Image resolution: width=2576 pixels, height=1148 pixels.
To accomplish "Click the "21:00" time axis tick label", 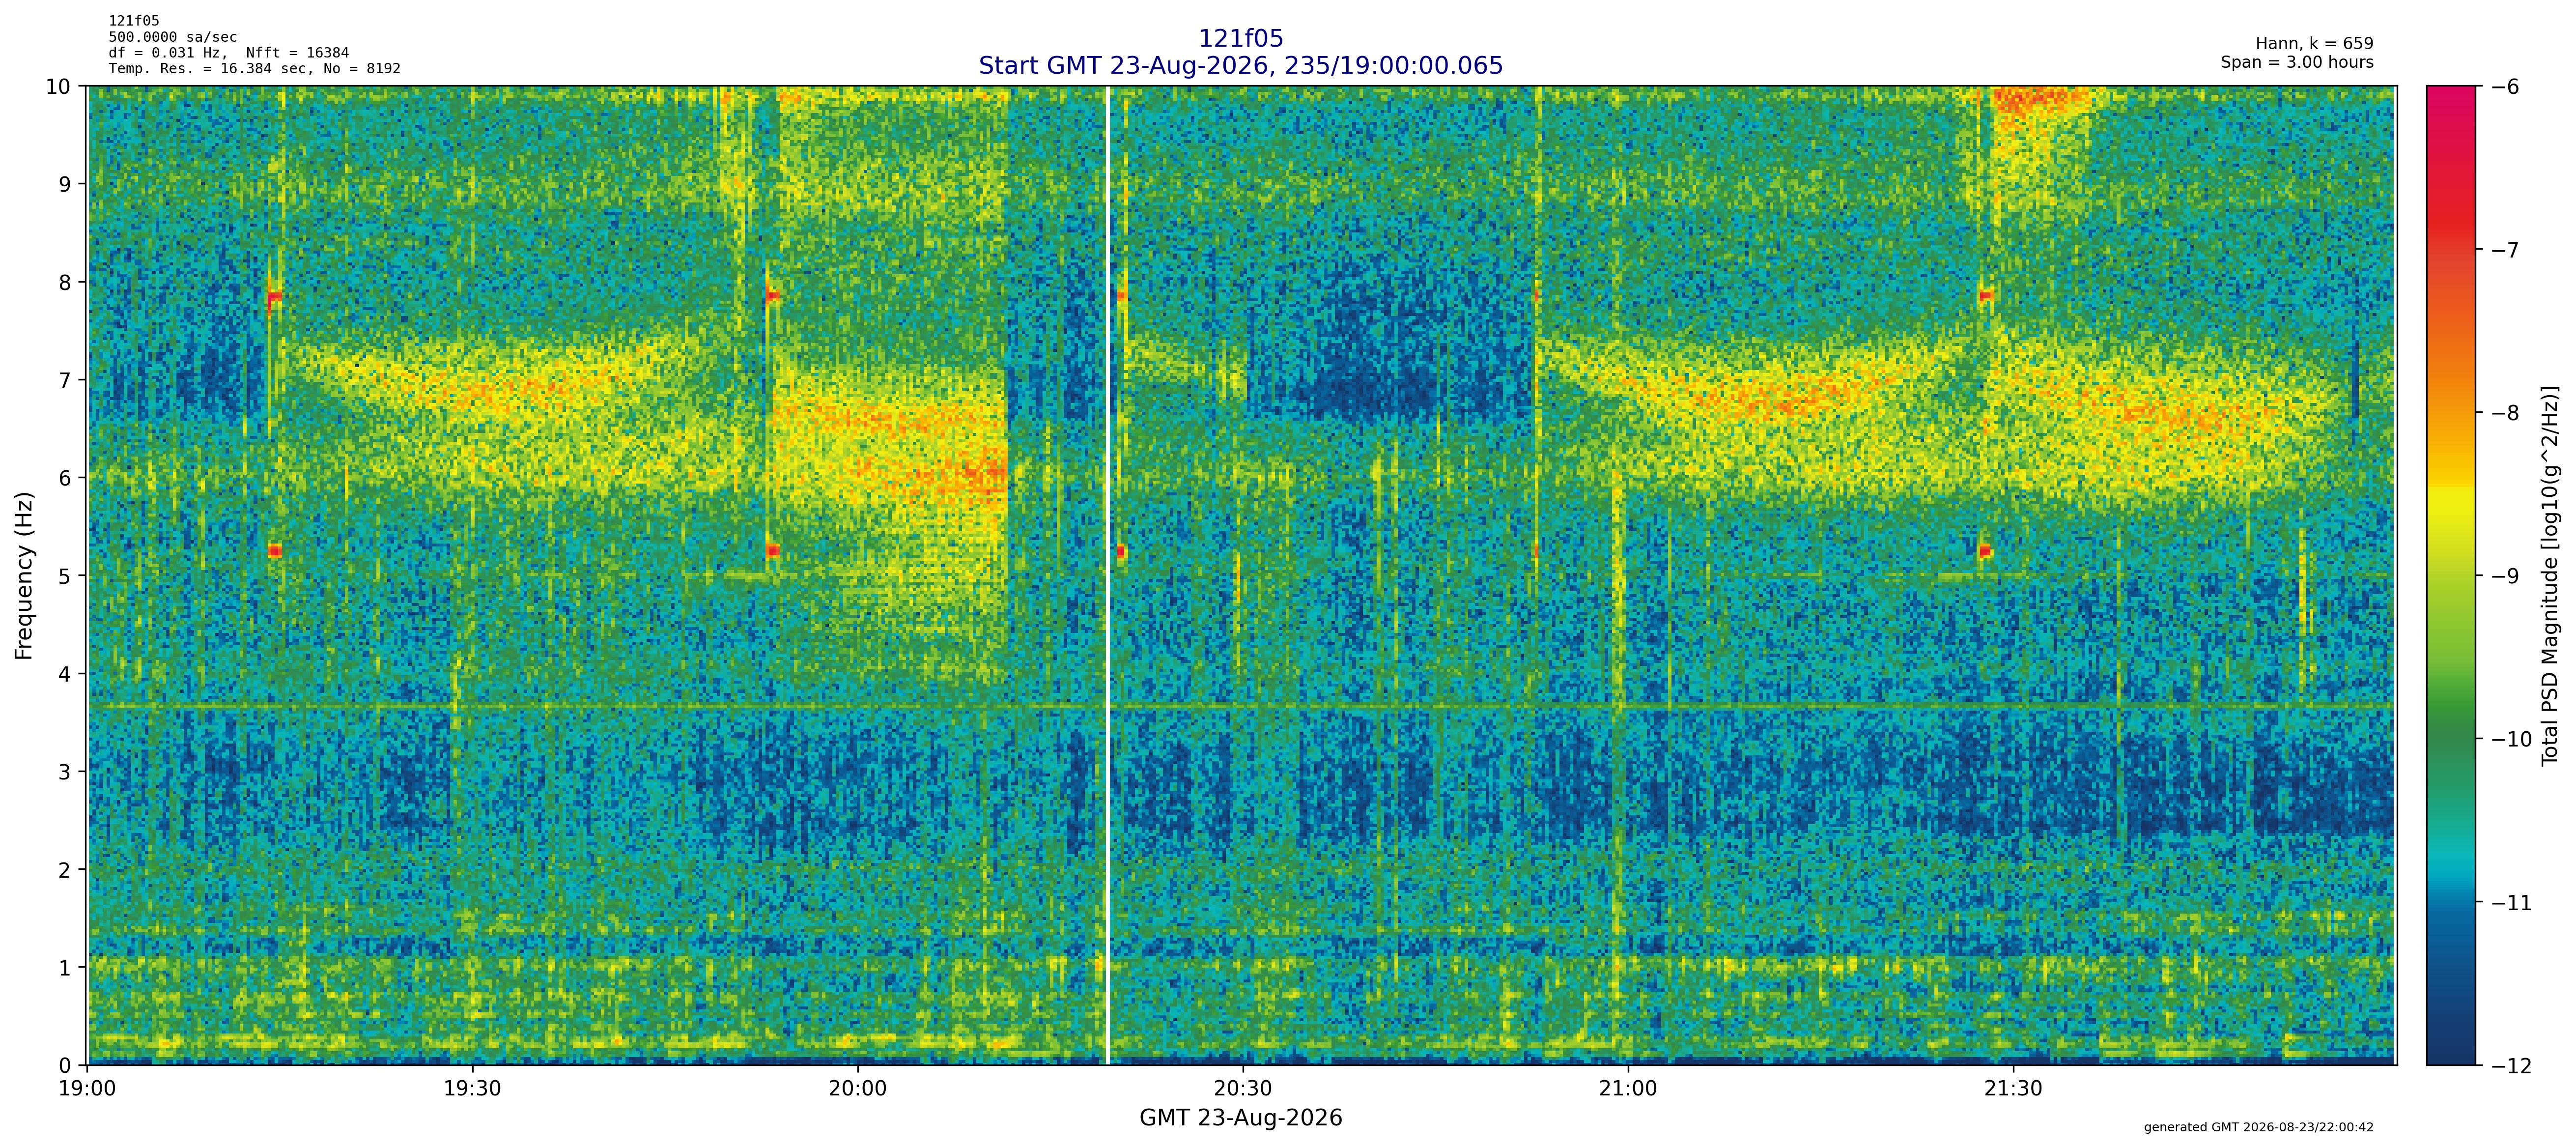I will tap(1628, 1088).
